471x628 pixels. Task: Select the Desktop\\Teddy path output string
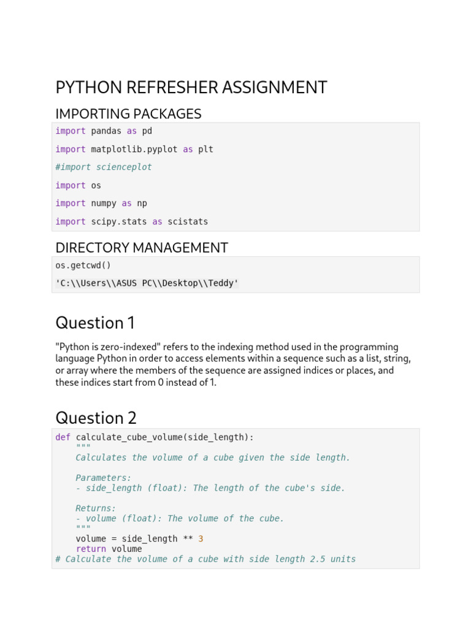[147, 283]
